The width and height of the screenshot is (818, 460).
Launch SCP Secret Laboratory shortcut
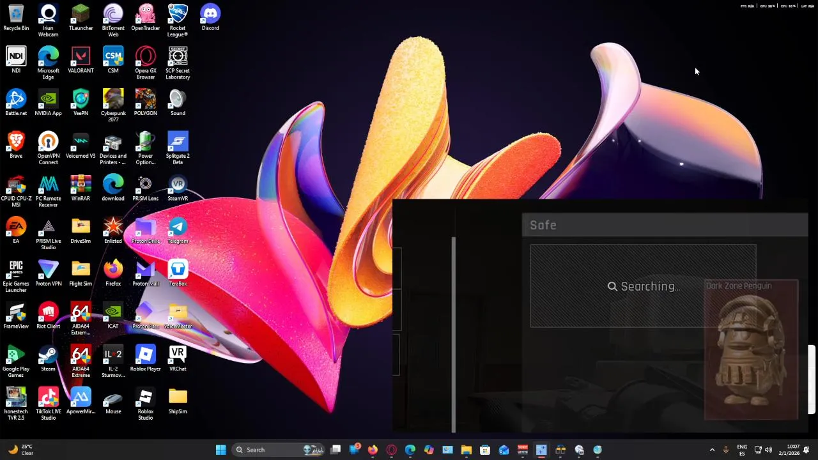[178, 63]
